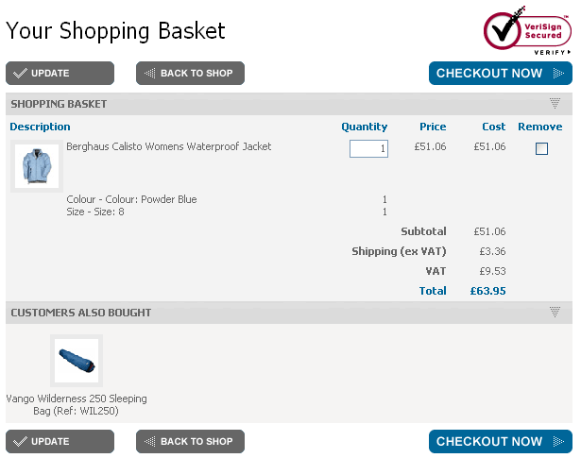Click the Quantity column heading
This screenshot has width=581, height=458.
(x=364, y=127)
